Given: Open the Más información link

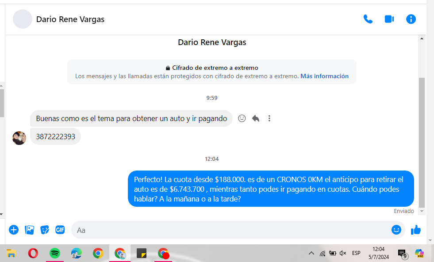Looking at the screenshot, I should [324, 76].
